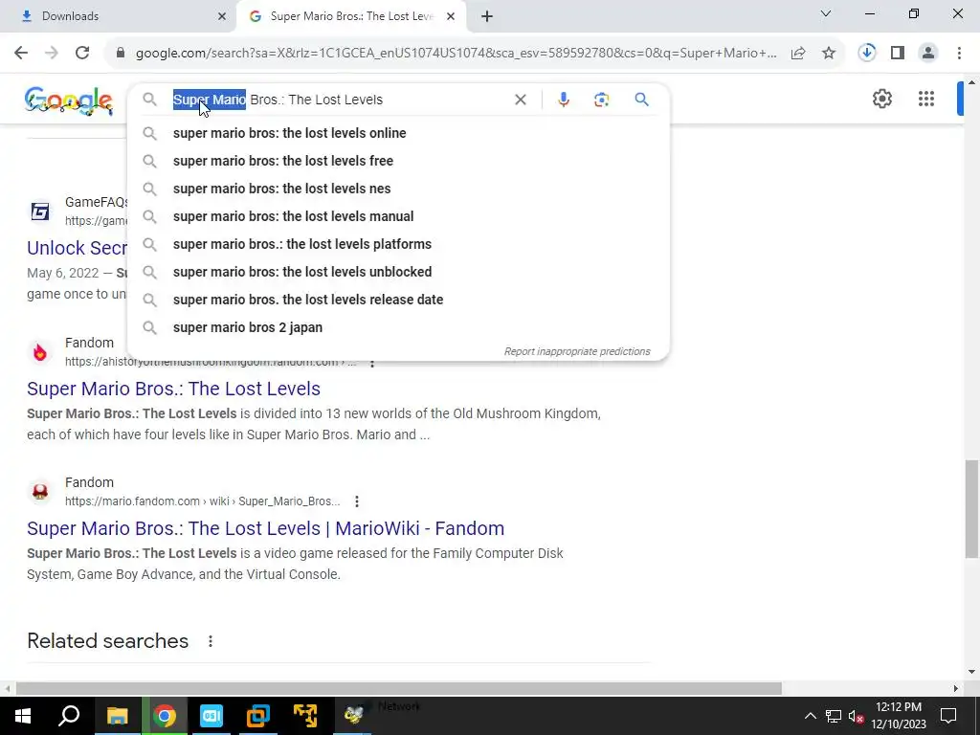Go back with the browser back arrow
This screenshot has width=980, height=735.
(21, 54)
